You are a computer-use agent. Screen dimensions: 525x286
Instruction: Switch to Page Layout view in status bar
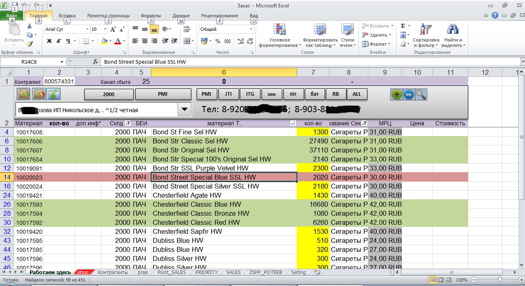[441, 280]
